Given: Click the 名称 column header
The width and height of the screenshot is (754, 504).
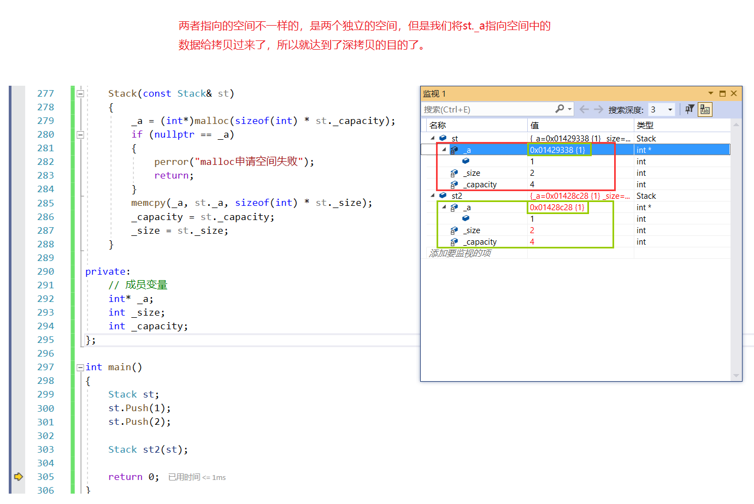Looking at the screenshot, I should [438, 125].
